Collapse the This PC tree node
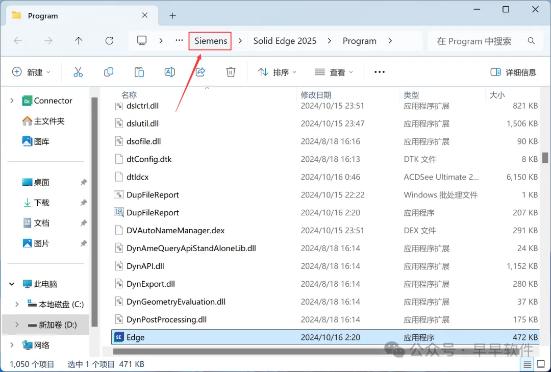The image size is (551, 372). 12,284
